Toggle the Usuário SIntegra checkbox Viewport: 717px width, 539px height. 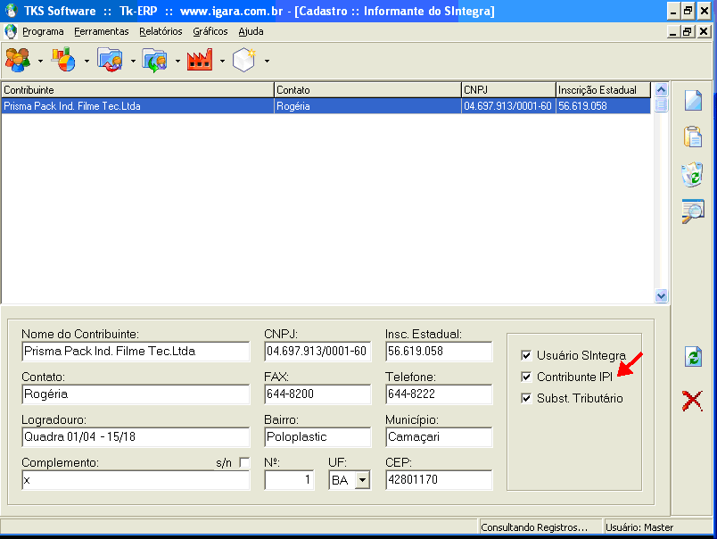click(526, 354)
